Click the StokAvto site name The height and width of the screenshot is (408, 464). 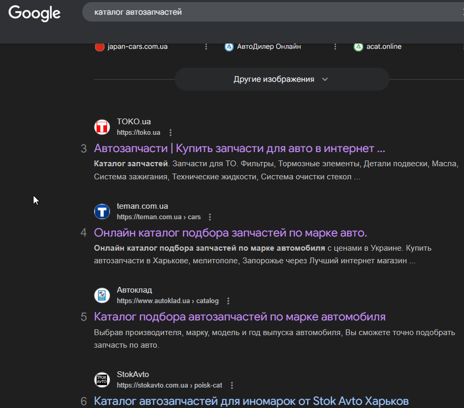click(x=133, y=374)
